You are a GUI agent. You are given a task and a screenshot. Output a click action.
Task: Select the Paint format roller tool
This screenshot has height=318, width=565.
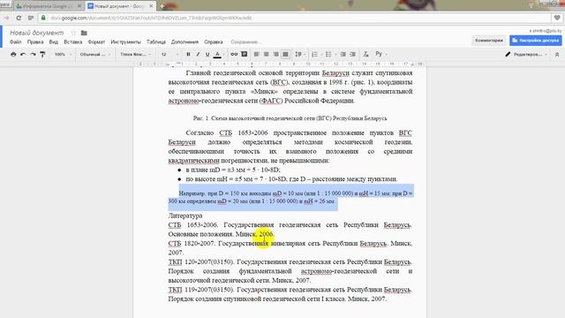point(42,55)
